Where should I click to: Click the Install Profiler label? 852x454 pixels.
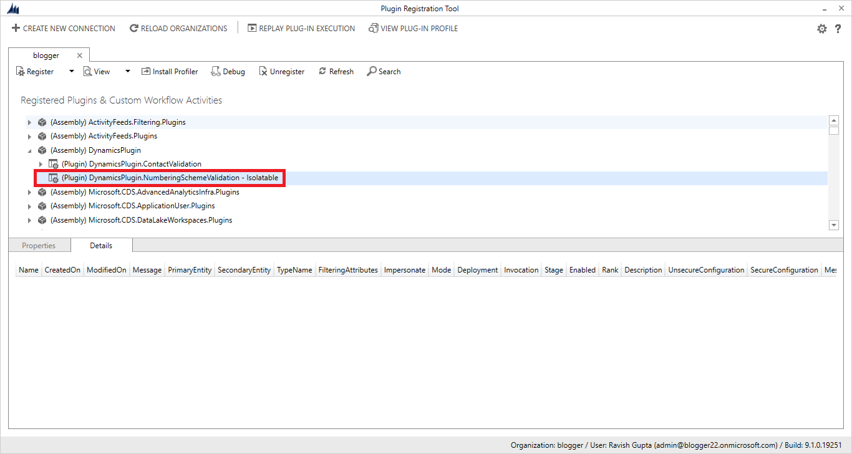click(x=175, y=72)
